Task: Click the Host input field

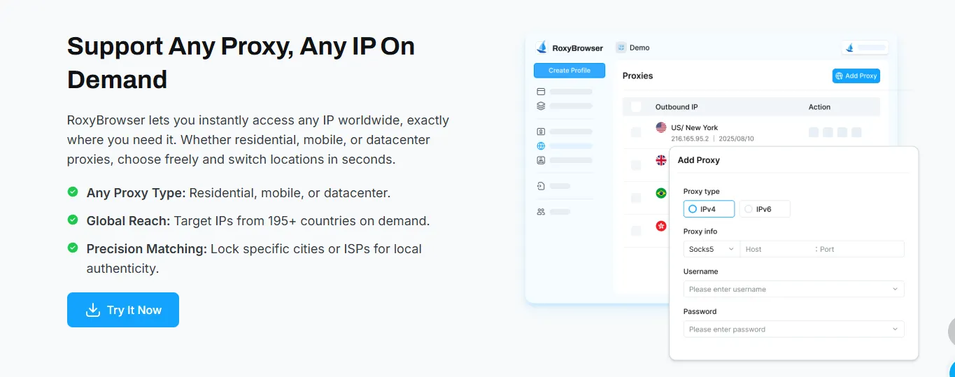Action: (777, 249)
